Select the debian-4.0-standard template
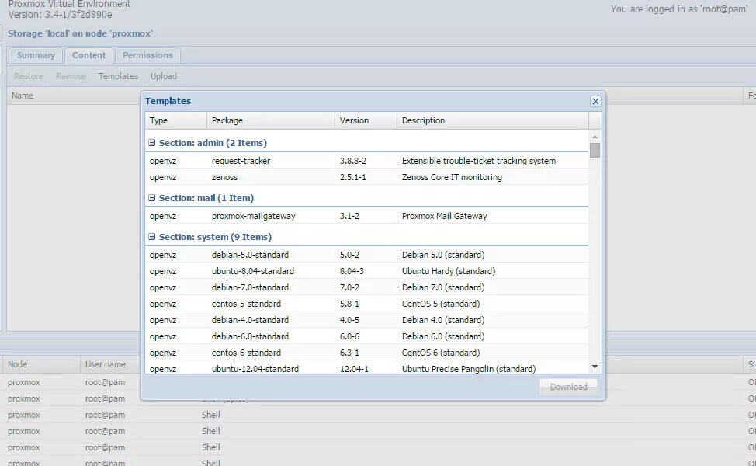756x466 pixels. tap(366, 320)
